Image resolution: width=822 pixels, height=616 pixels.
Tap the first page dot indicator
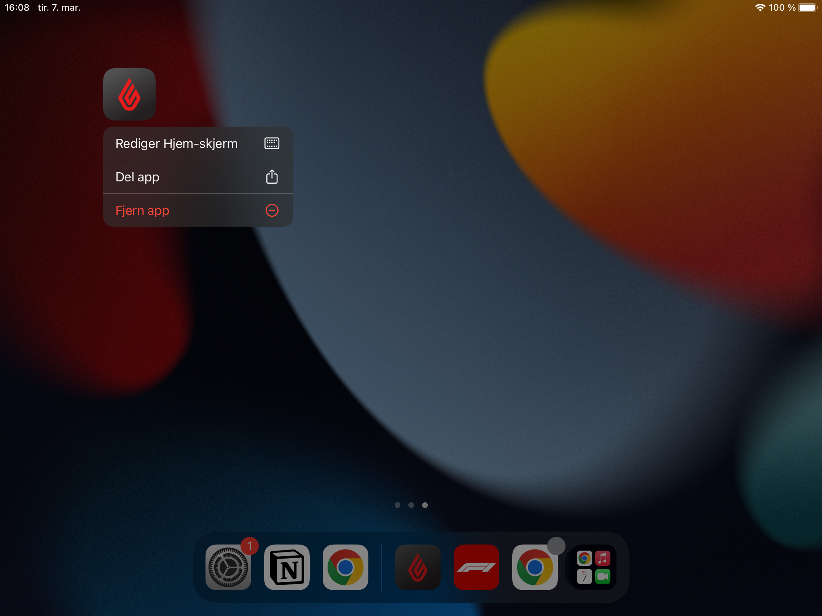coord(397,505)
